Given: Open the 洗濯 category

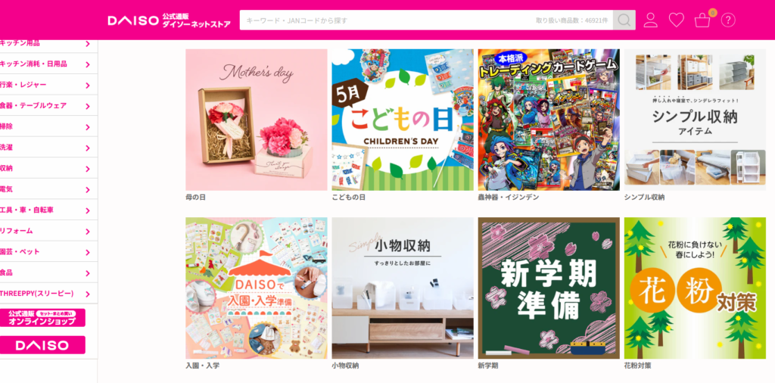Looking at the screenshot, I should click(x=48, y=148).
